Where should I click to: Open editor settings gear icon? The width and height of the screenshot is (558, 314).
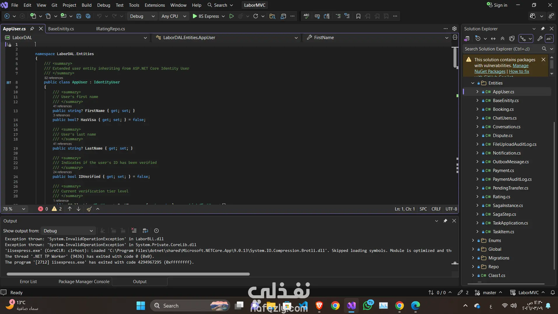[x=454, y=29]
